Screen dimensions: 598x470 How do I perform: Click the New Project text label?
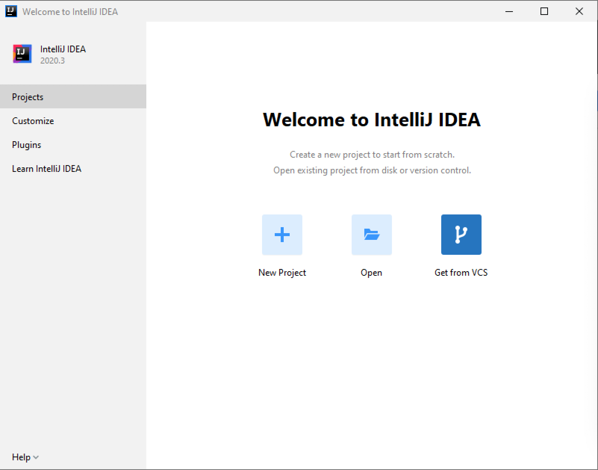click(282, 273)
